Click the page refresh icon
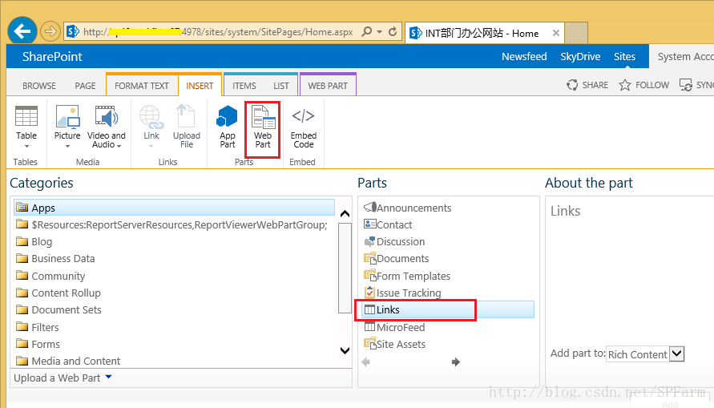The height and width of the screenshot is (408, 714). click(393, 31)
